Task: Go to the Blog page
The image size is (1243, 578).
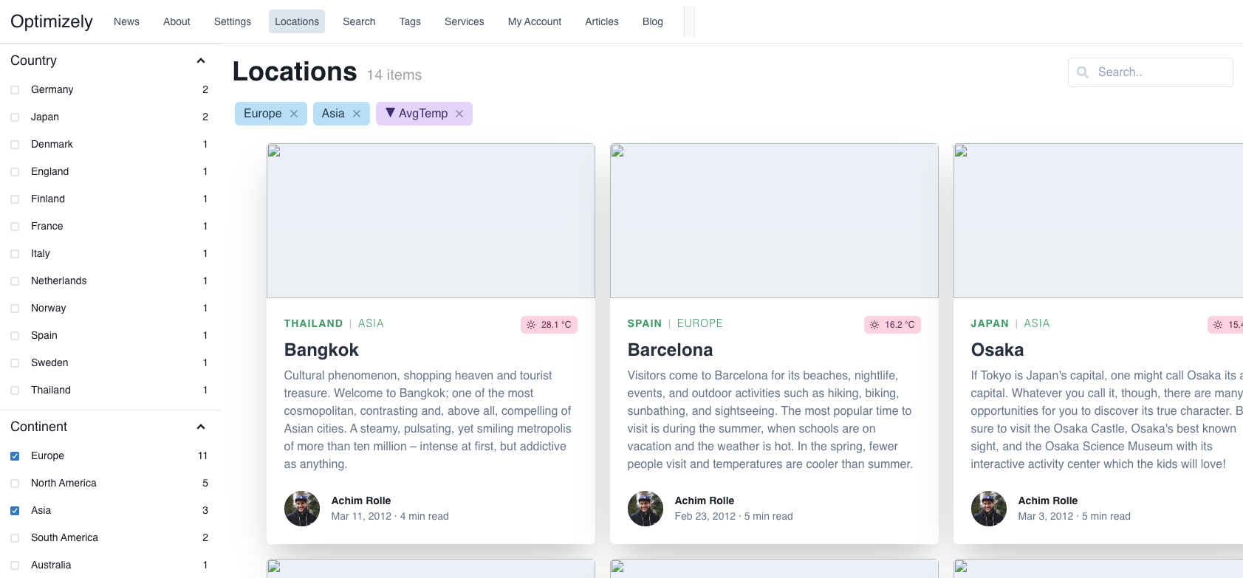Action: tap(652, 21)
